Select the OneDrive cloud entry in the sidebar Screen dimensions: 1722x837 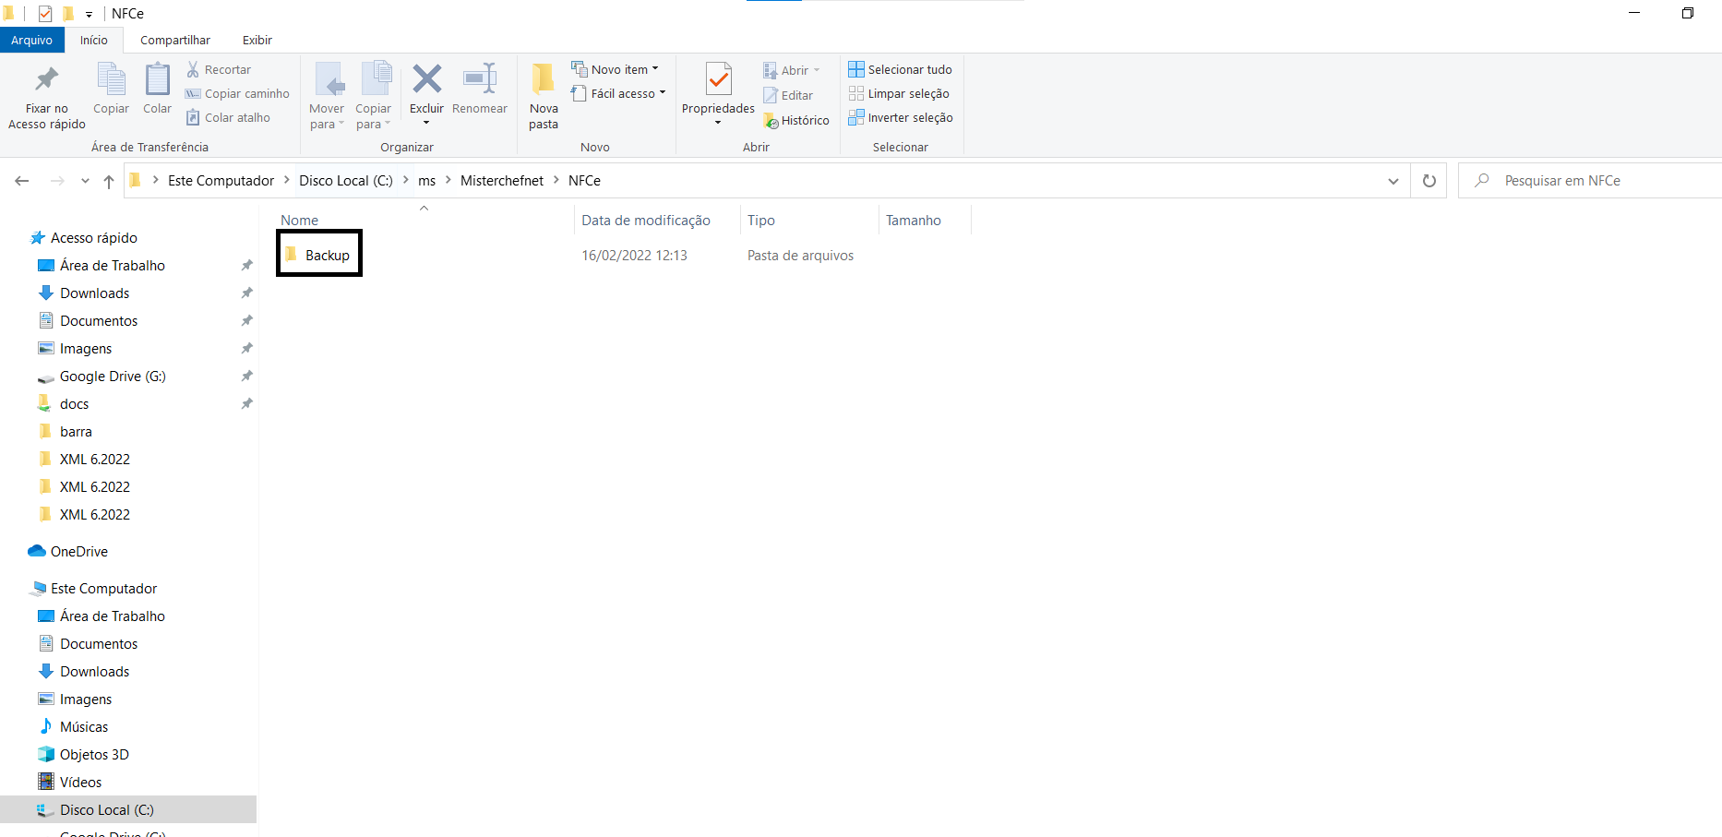click(67, 551)
